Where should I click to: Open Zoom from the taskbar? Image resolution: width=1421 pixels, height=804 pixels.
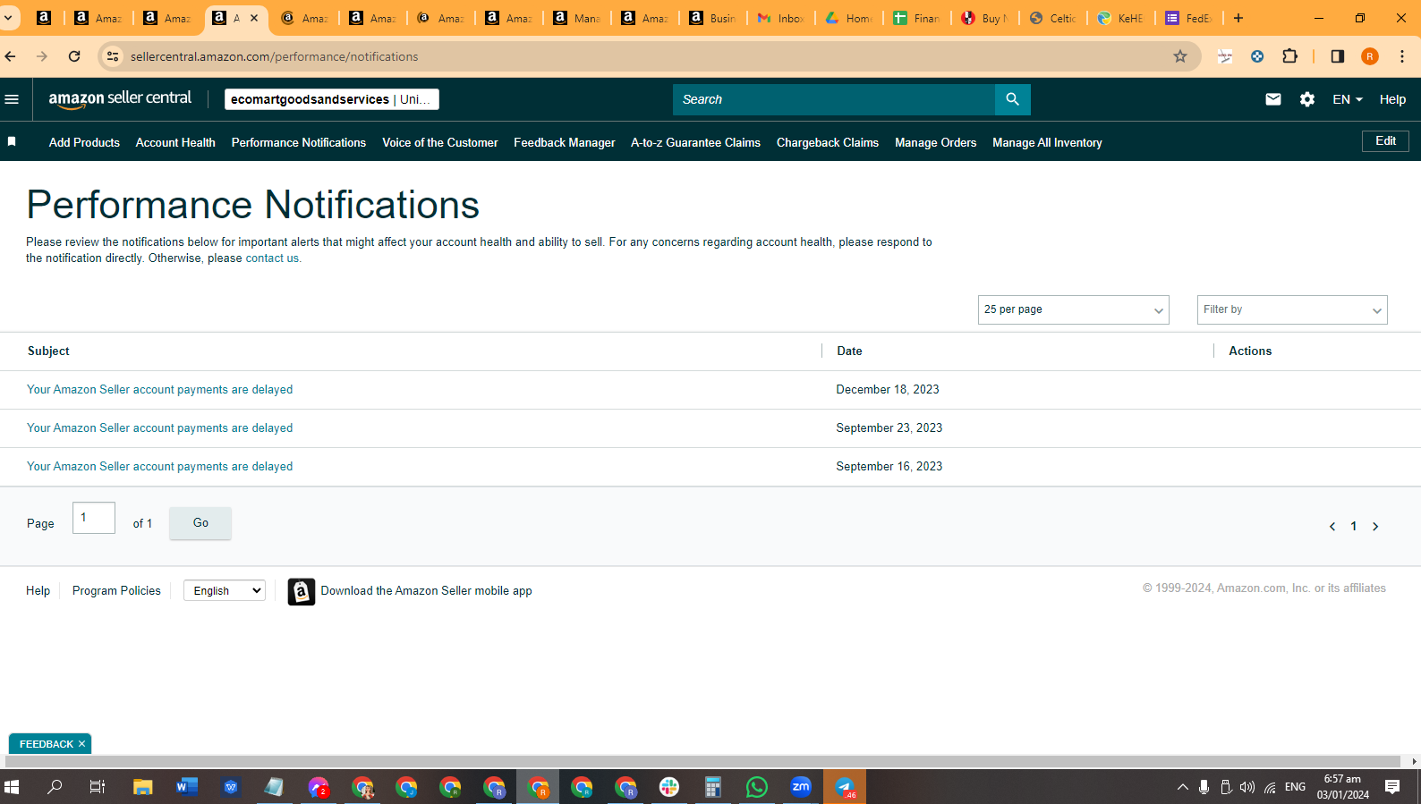(x=801, y=787)
